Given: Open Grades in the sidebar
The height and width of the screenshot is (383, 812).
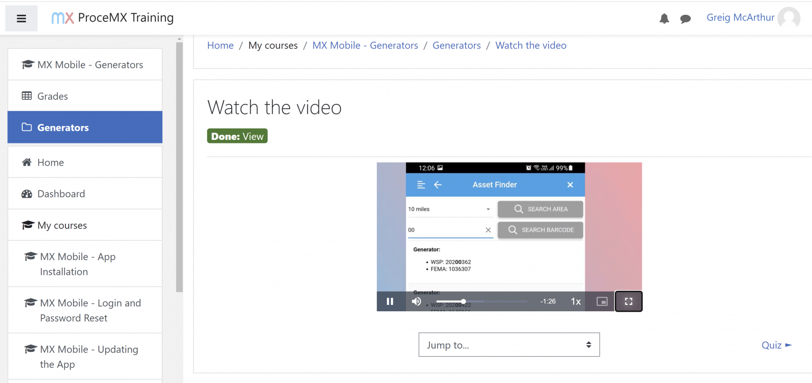Looking at the screenshot, I should coord(52,96).
